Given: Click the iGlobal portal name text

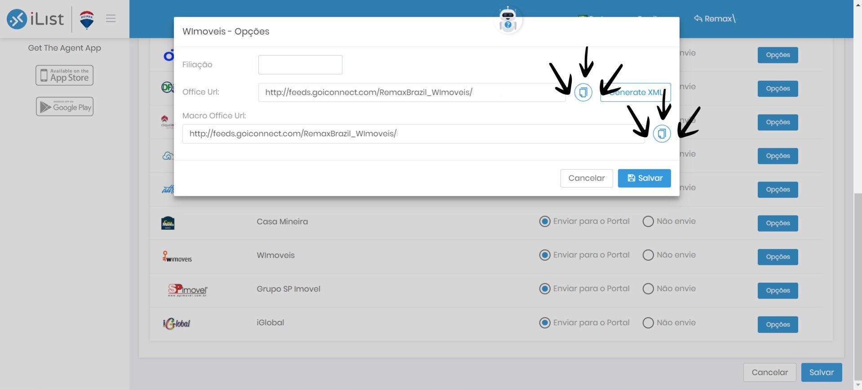Looking at the screenshot, I should [270, 323].
